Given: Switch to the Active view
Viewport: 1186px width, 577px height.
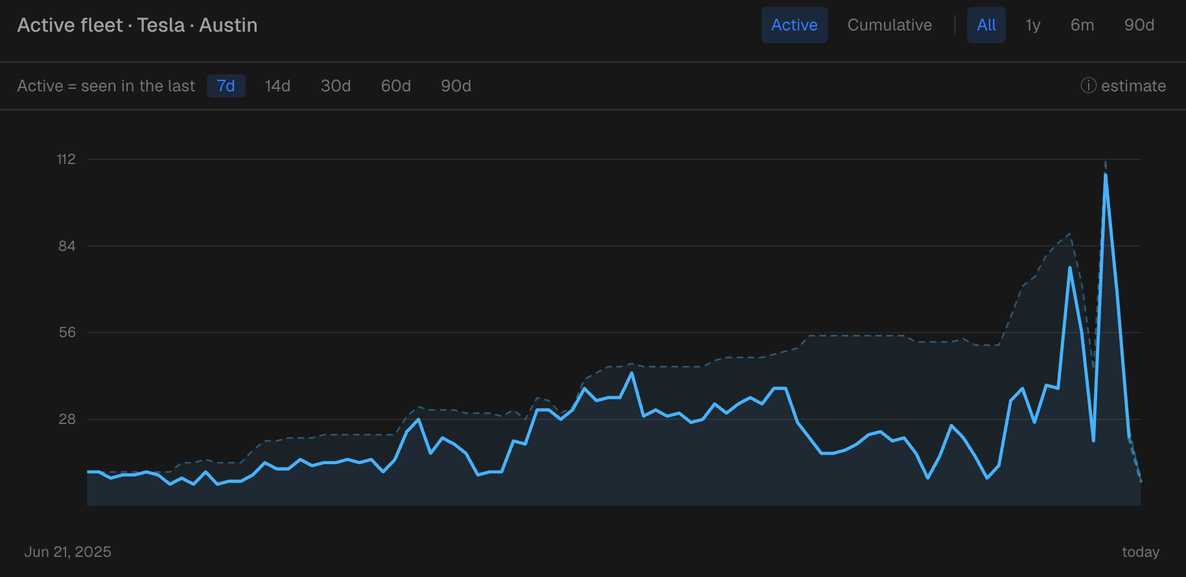Looking at the screenshot, I should 795,25.
